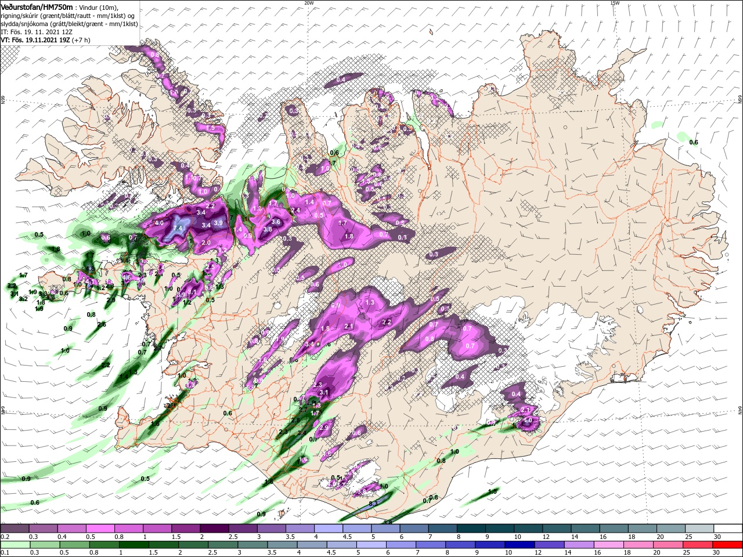Viewport: 743px width, 557px height.
Task: Click the '15W' longitude label
Action: (x=615, y=2)
